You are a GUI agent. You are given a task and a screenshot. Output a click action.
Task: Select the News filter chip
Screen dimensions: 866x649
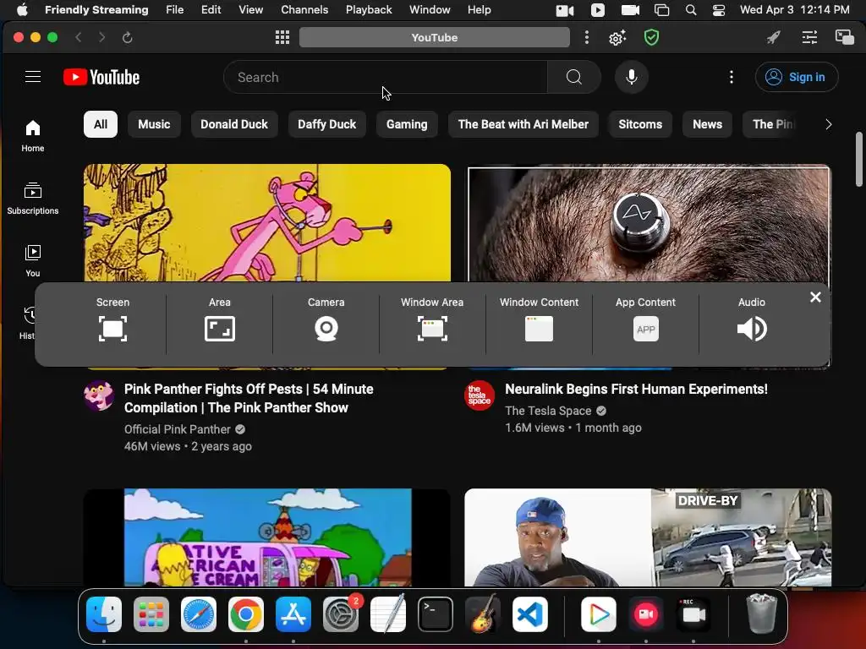point(708,124)
